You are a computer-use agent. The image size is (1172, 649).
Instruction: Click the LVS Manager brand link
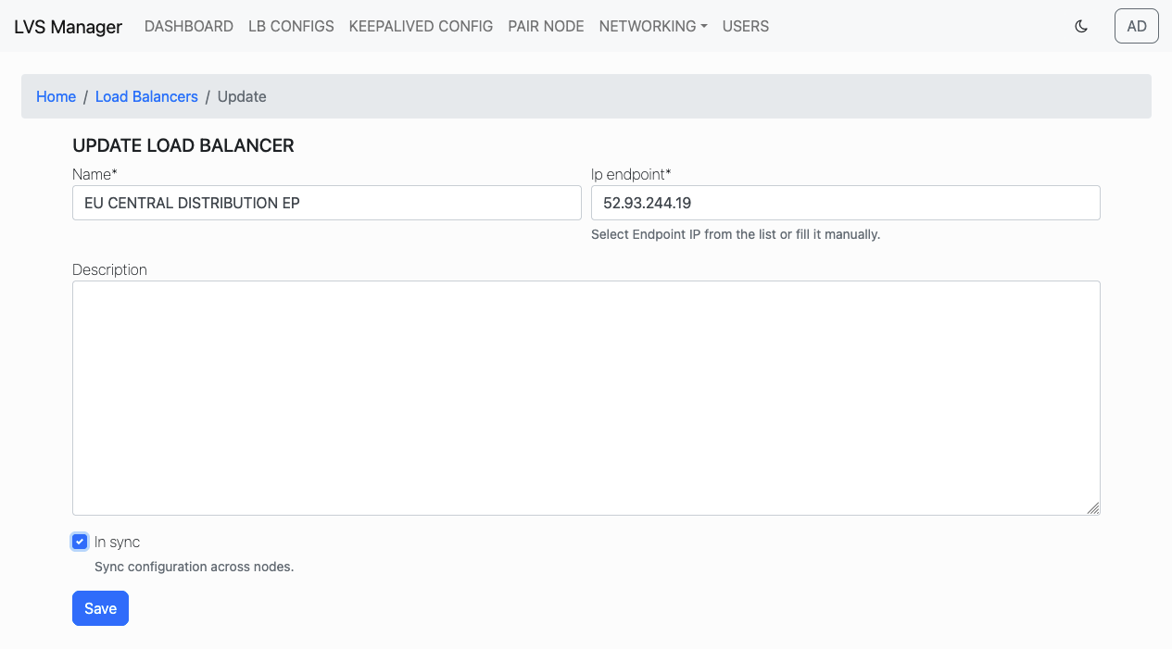point(68,27)
